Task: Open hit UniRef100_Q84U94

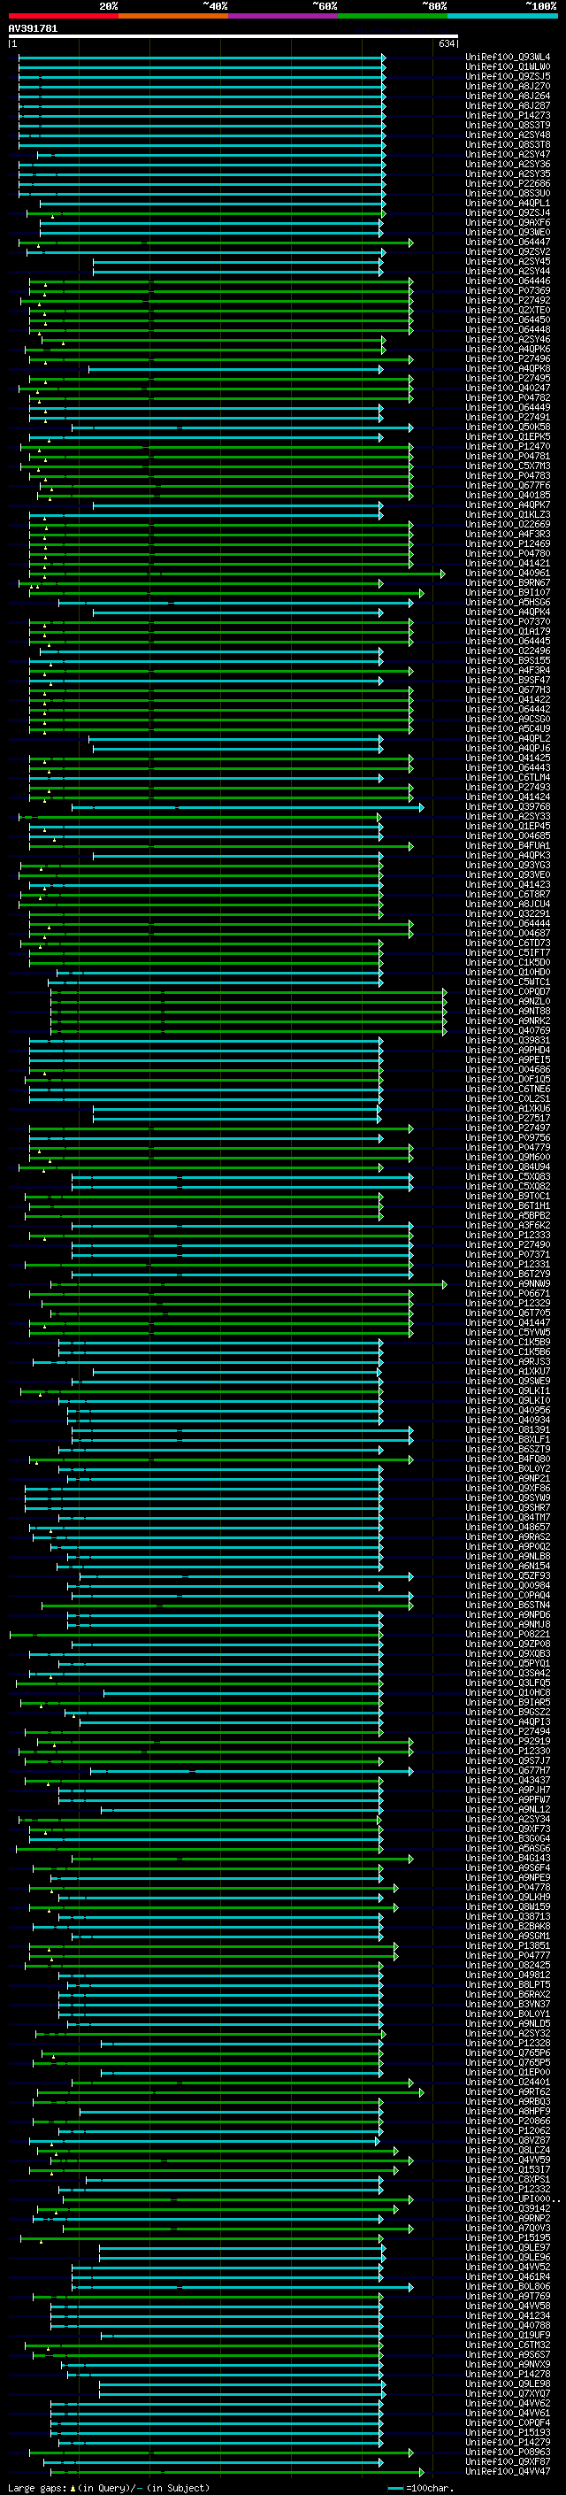Action: 508,1167
